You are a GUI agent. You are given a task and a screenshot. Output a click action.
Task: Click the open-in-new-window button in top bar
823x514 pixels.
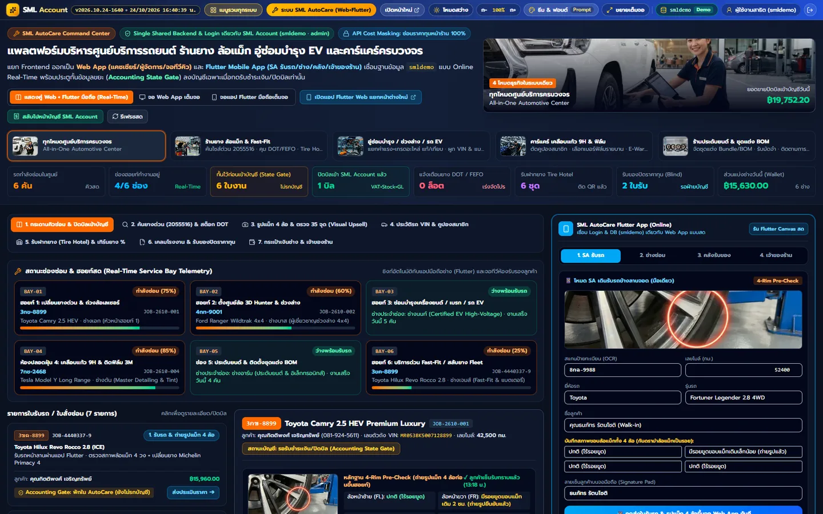click(402, 10)
